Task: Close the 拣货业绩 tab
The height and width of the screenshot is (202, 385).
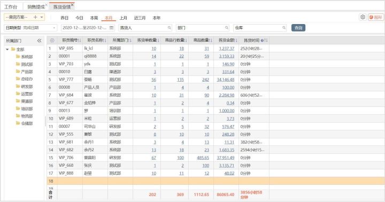Action: [x=72, y=5]
